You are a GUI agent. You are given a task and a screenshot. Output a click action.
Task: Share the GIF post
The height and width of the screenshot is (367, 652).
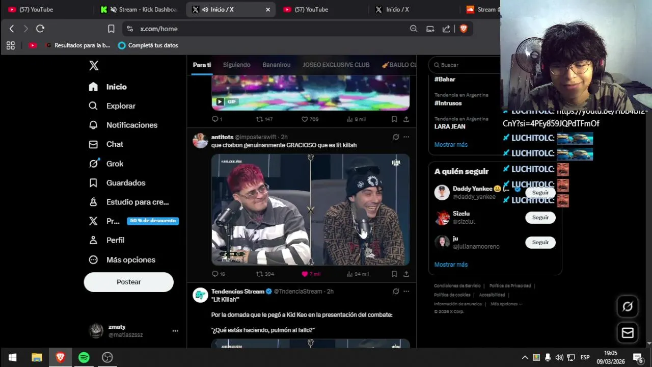pyautogui.click(x=406, y=119)
